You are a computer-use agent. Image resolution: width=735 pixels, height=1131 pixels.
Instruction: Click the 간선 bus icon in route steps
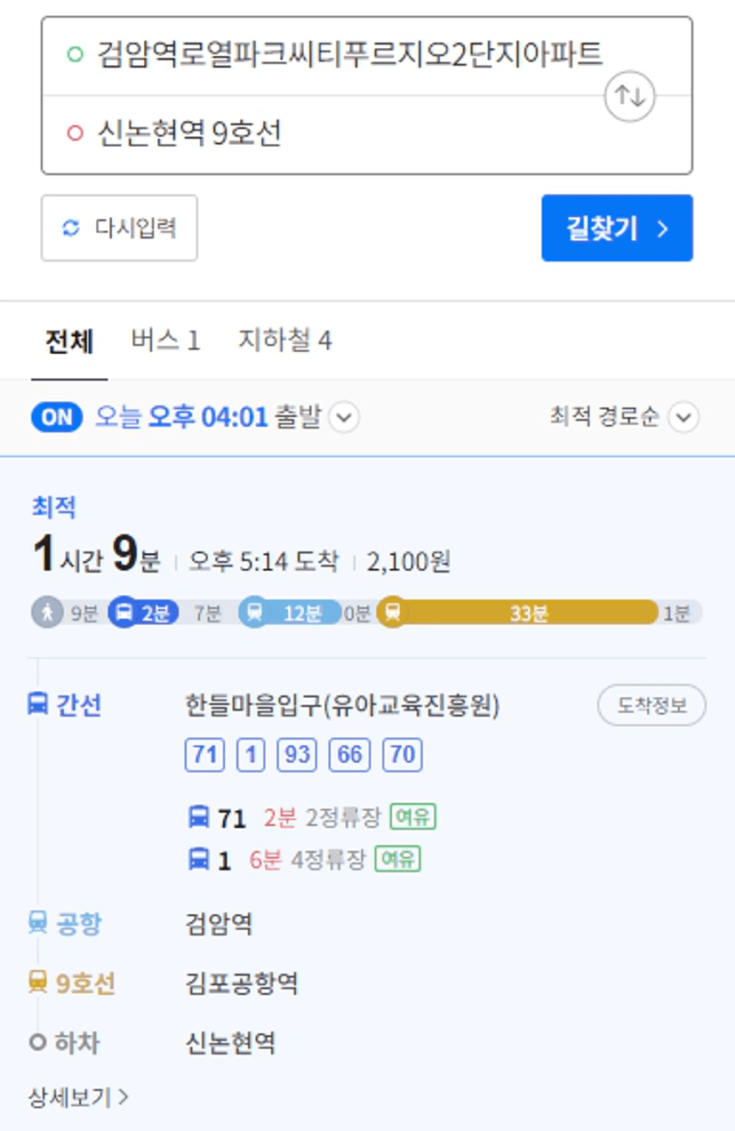(37, 705)
